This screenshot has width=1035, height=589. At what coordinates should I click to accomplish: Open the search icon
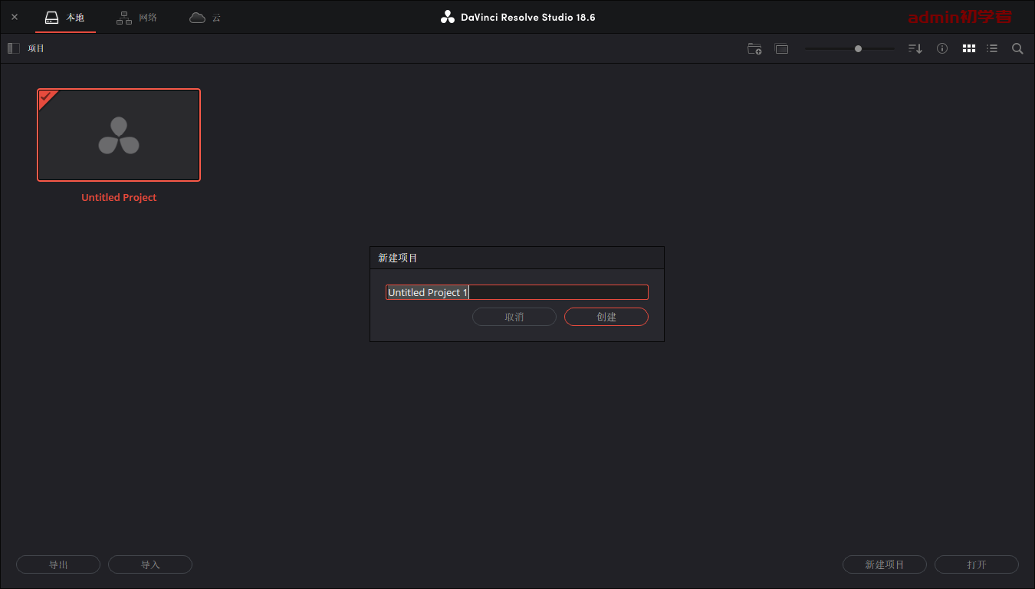tap(1017, 48)
